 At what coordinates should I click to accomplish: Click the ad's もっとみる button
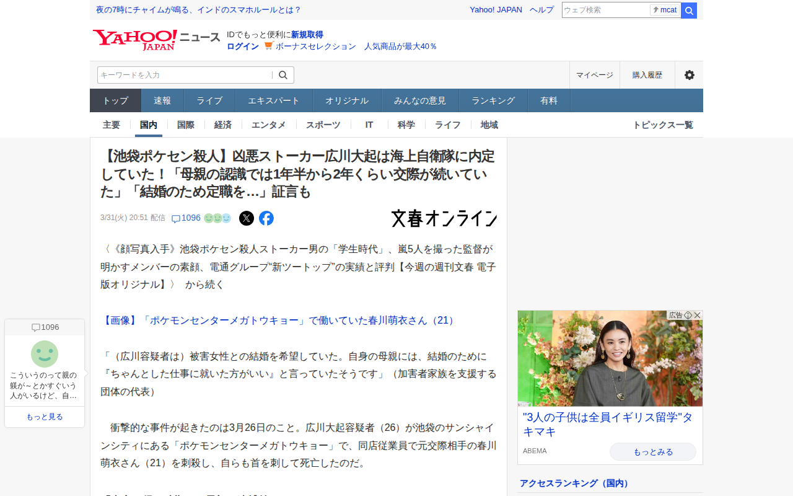point(653,452)
